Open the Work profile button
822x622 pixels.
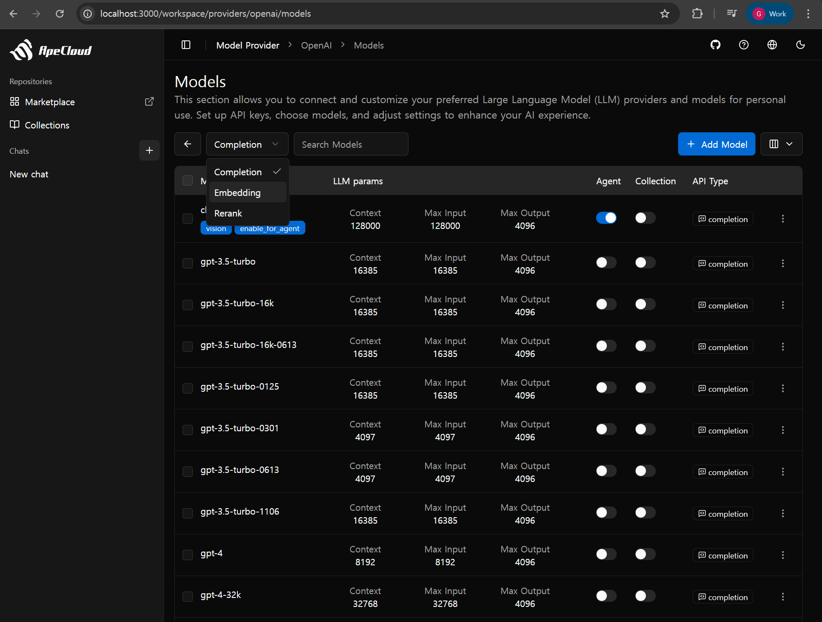(x=770, y=14)
